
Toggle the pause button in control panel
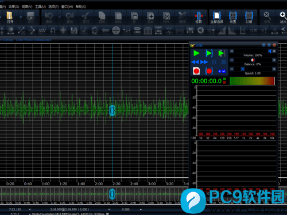click(214, 62)
